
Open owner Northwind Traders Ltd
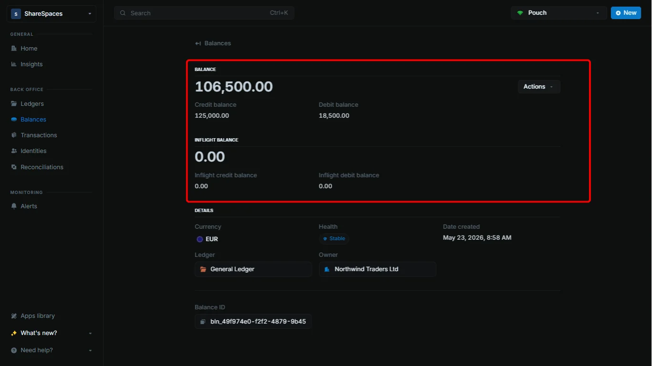[377, 269]
